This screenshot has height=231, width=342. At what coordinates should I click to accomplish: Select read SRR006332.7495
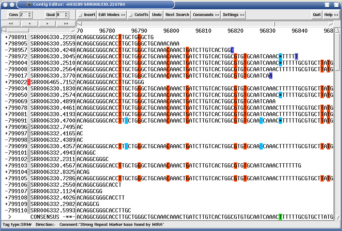pyautogui.click(x=53, y=127)
